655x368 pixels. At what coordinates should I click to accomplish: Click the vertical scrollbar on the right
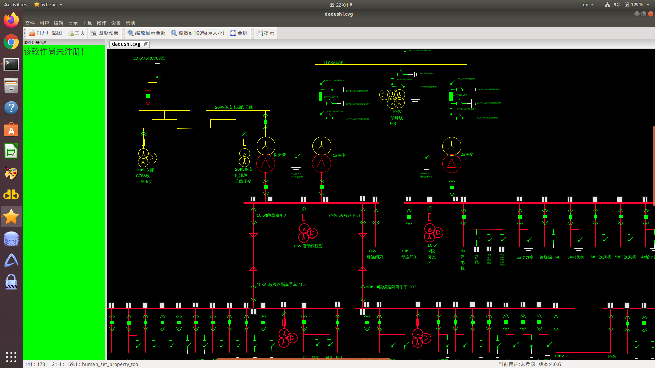click(654, 166)
